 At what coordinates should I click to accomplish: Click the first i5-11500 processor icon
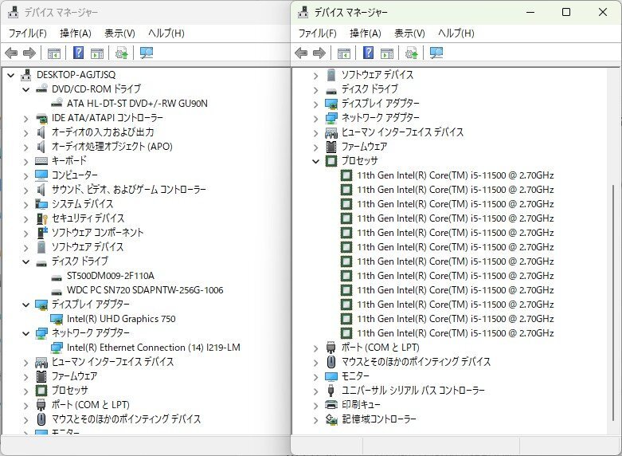click(346, 175)
